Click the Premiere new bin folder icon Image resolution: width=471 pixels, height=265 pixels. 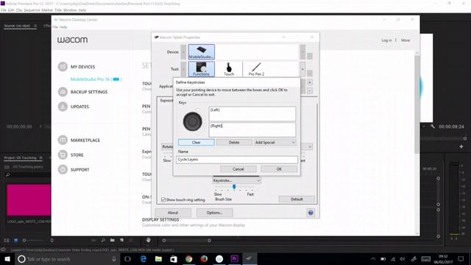[112, 240]
